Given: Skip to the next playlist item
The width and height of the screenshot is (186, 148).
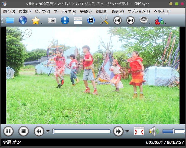Looking at the screenshot, I should click(x=130, y=20).
